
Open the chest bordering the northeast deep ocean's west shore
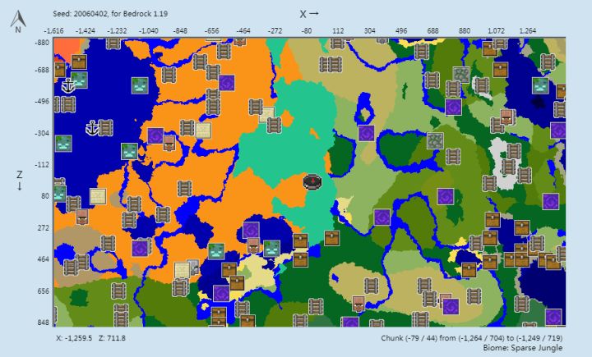click(500, 70)
